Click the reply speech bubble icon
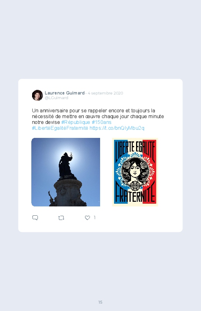This screenshot has width=201, height=311. (35, 218)
